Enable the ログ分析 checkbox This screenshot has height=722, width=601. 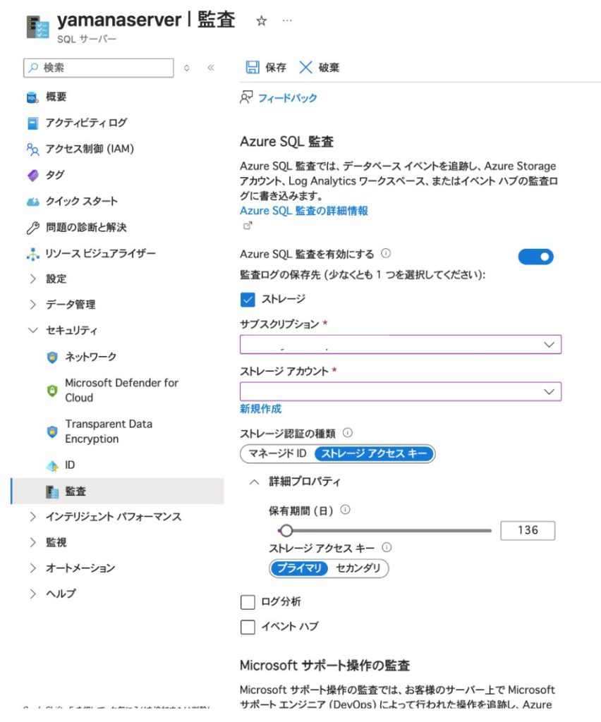248,602
